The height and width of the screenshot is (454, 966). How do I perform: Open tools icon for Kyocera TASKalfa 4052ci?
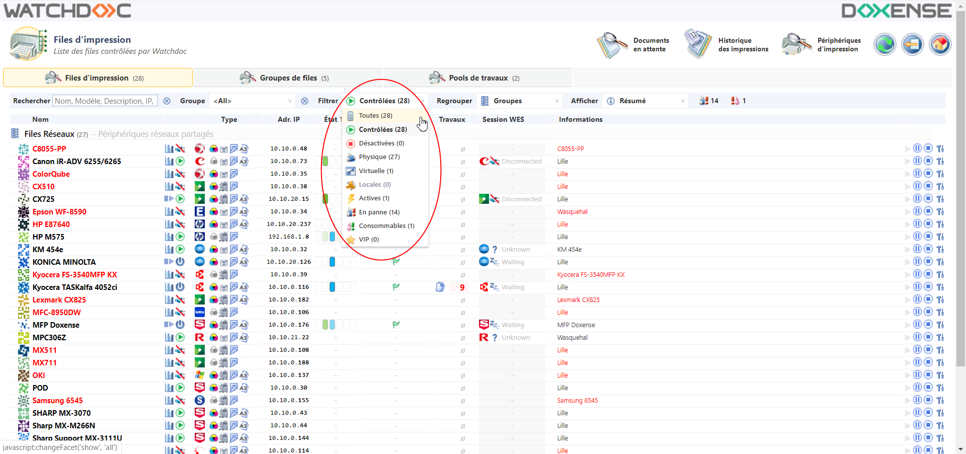pyautogui.click(x=940, y=287)
